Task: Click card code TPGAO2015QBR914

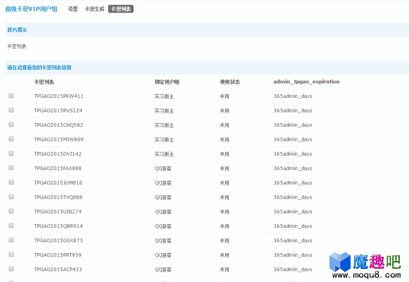Action: point(58,226)
